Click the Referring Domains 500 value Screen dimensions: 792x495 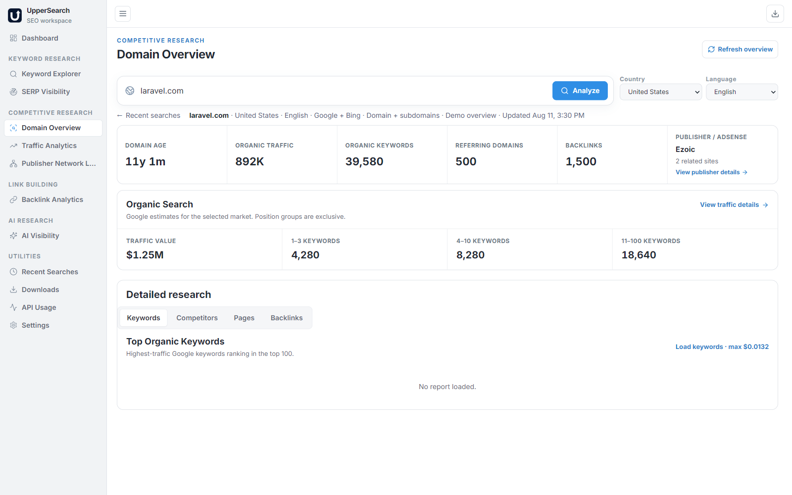pos(466,161)
